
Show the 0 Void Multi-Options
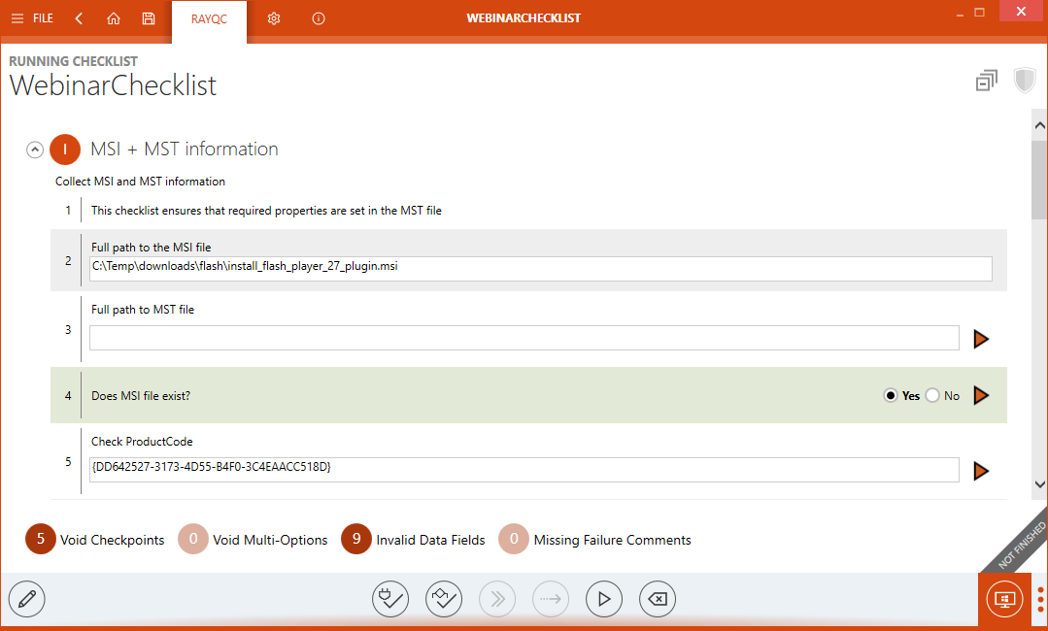click(x=254, y=540)
